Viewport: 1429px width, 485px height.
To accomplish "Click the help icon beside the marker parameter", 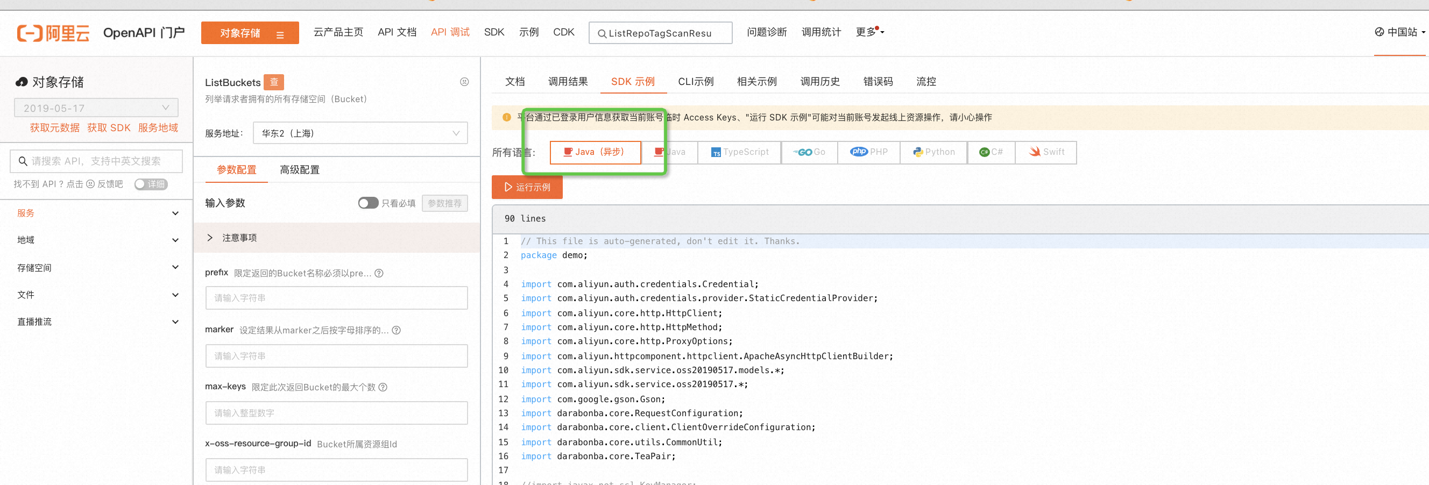I will coord(396,330).
